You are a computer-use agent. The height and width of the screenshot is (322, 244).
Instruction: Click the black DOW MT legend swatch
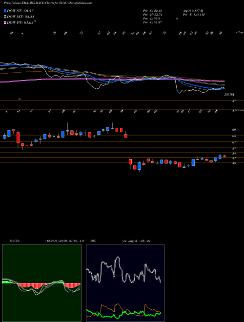pyautogui.click(x=5, y=17)
